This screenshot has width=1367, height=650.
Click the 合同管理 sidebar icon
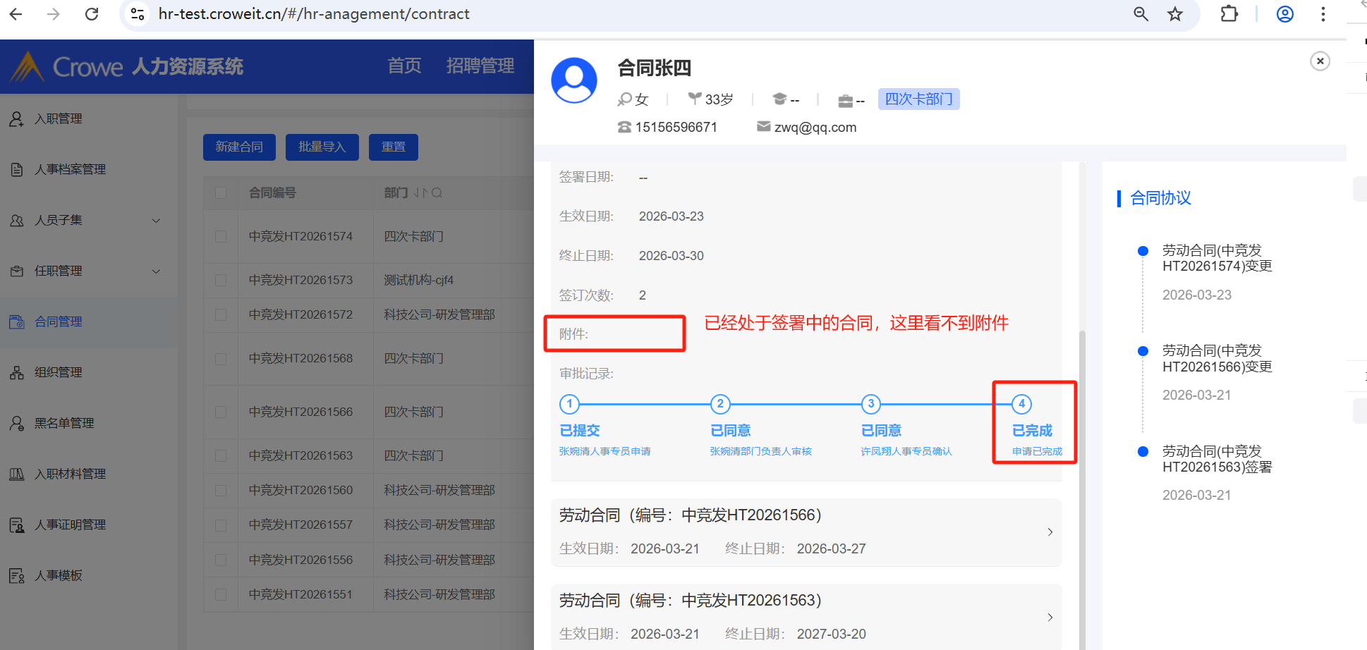[17, 322]
